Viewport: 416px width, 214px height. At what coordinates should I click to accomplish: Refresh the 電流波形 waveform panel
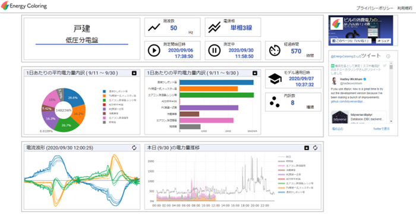pos(134,147)
